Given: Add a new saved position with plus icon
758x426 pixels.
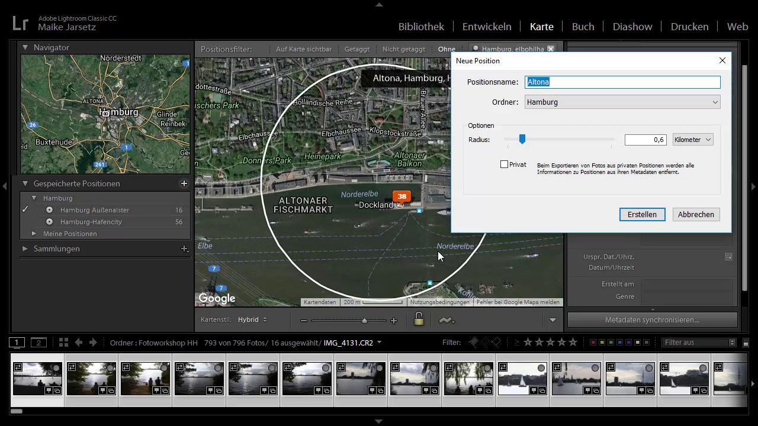Looking at the screenshot, I should coord(184,183).
